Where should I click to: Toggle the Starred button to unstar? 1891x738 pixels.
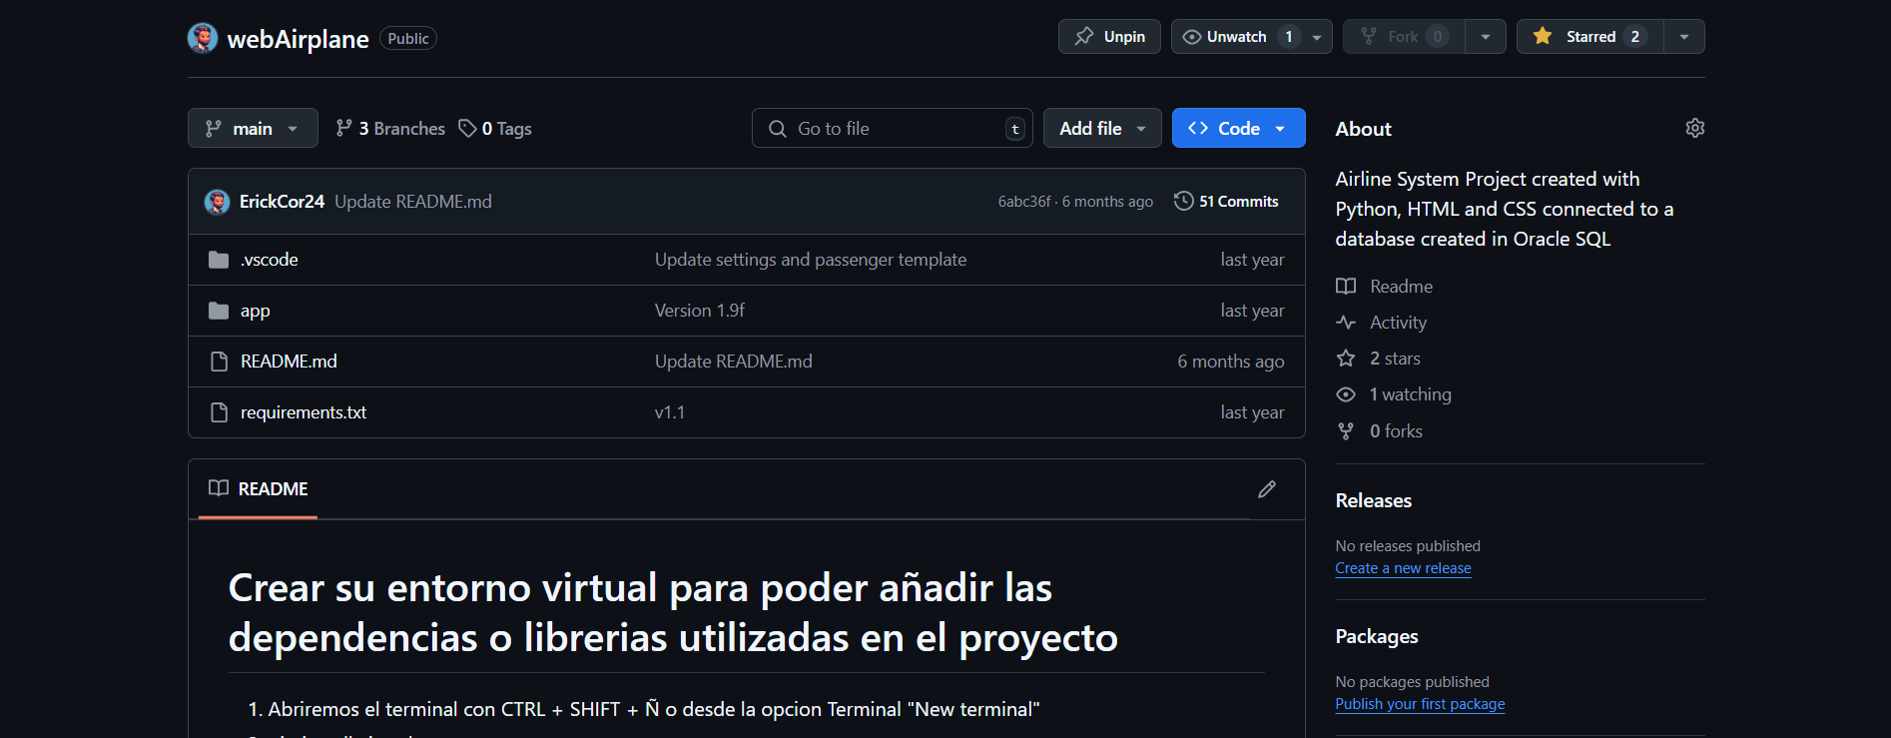click(1589, 37)
